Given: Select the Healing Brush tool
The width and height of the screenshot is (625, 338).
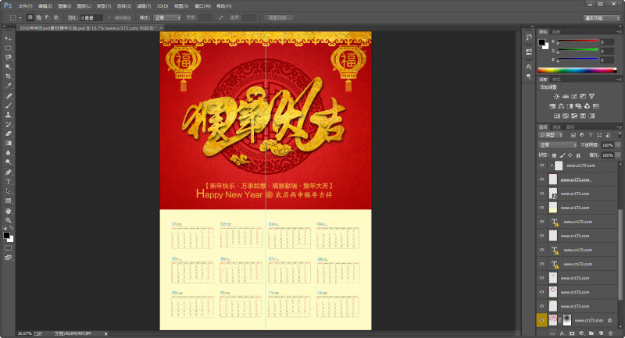Looking at the screenshot, I should coord(9,96).
